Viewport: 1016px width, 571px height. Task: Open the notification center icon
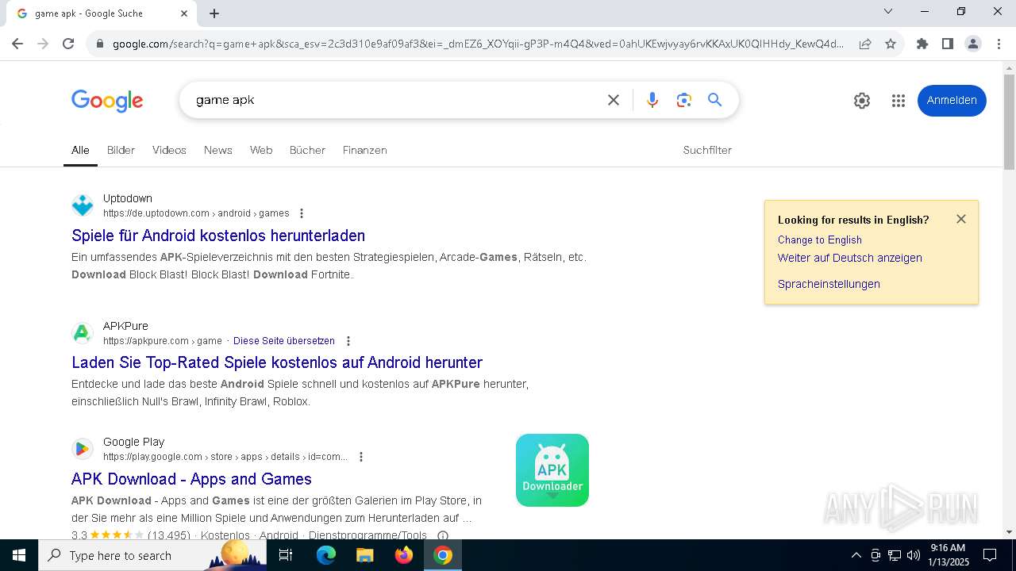click(x=990, y=555)
